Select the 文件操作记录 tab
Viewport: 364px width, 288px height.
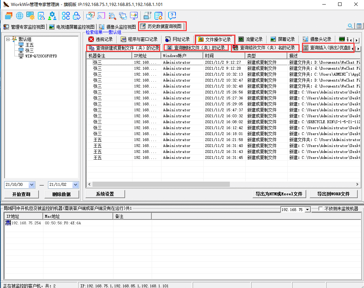click(215, 40)
